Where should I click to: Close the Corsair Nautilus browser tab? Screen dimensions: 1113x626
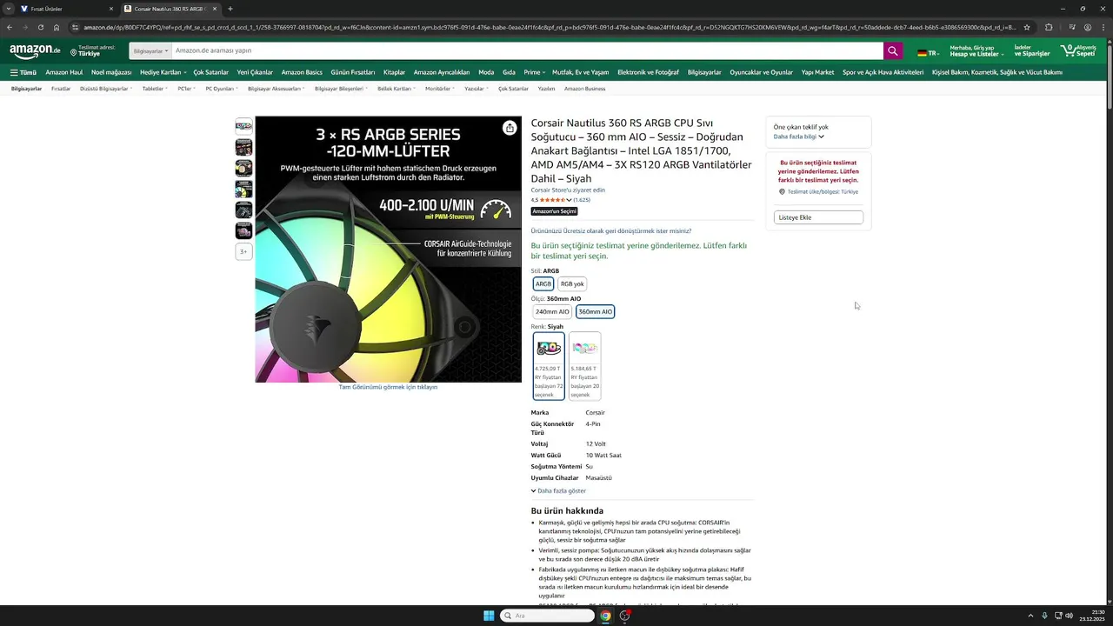click(213, 9)
